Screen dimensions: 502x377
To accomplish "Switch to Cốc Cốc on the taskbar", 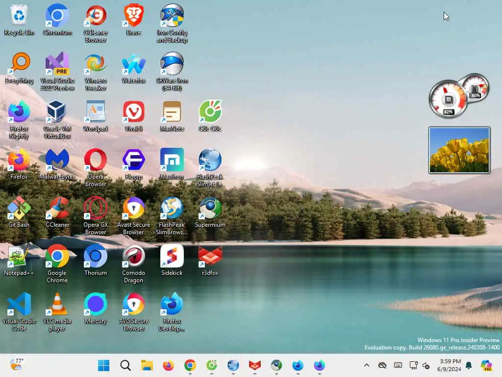I will (212, 365).
